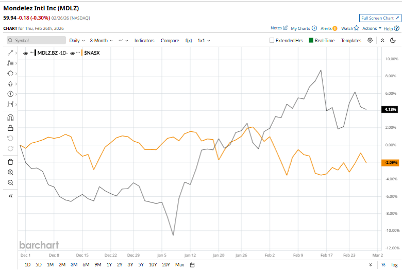Enable magnet snap mode in left toolbar
Viewport: 402px width, 271px height.
coord(10,117)
